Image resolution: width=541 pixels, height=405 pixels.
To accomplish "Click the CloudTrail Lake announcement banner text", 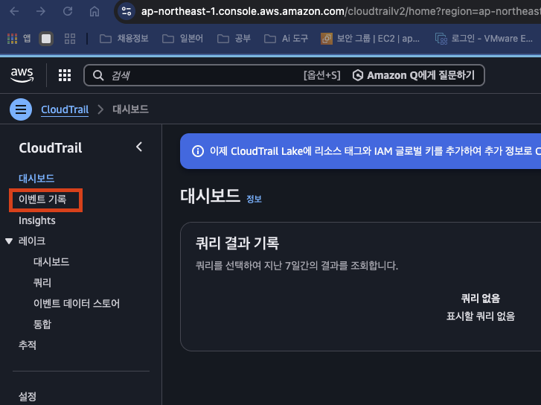I will (375, 151).
